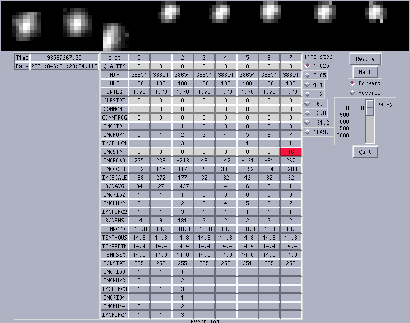This screenshot has width=410, height=323.
Task: View slot 0 star image thumbnail
Action: [x=27, y=26]
